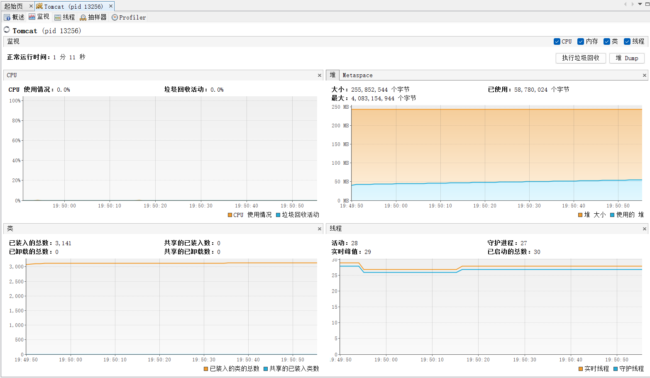The width and height of the screenshot is (650, 378).
Task: Open the 线程 threads tab
Action: click(x=65, y=17)
